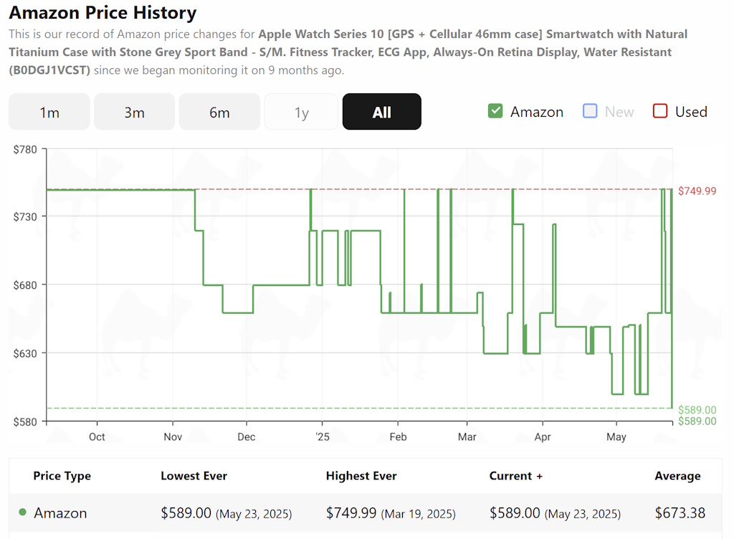734x539 pixels.
Task: Click the May marker on the chart axis
Action: pyautogui.click(x=616, y=437)
